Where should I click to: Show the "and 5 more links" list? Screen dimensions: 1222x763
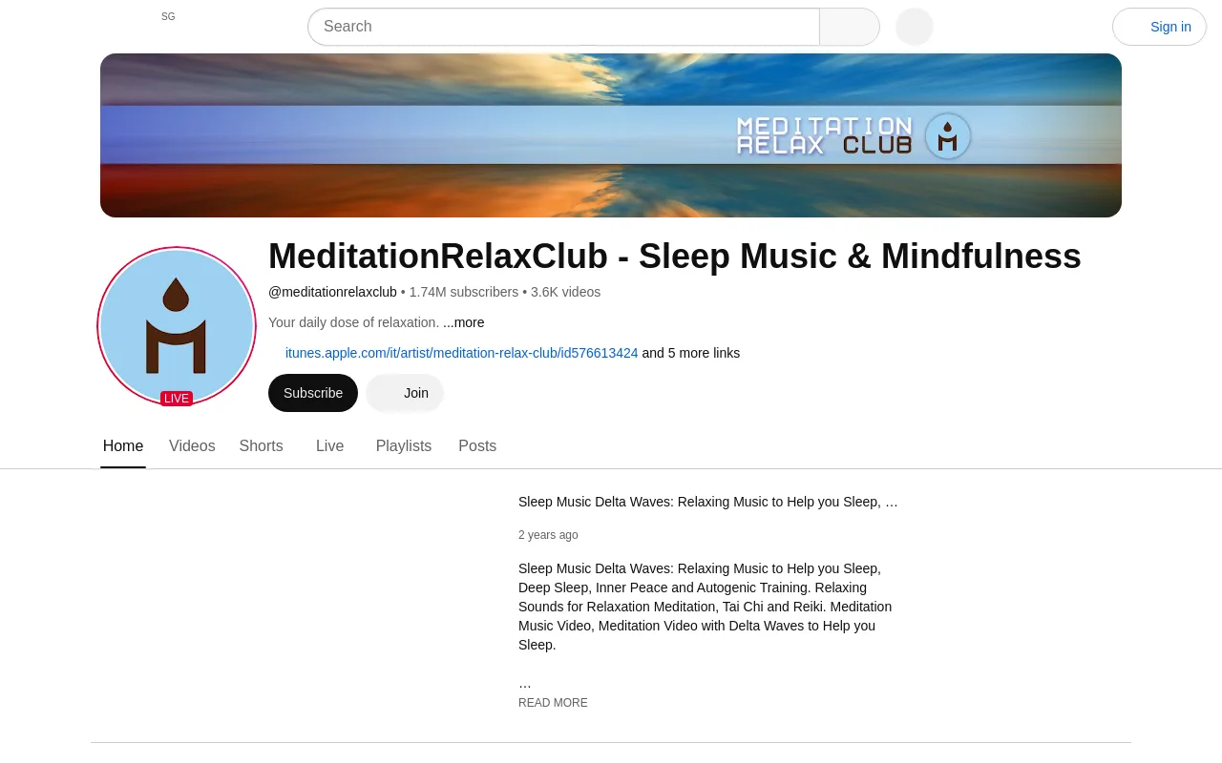[x=691, y=353]
